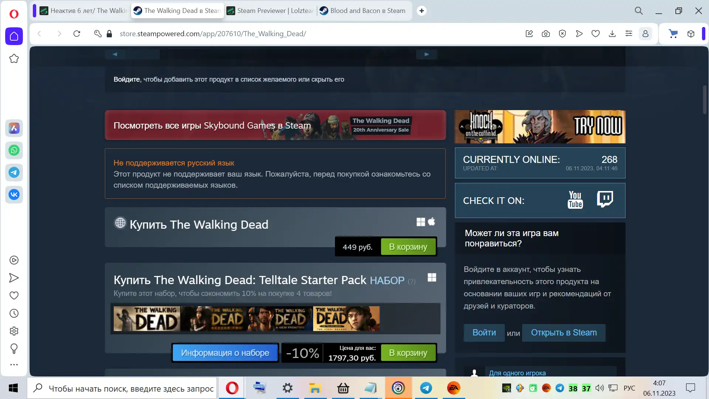Open sidebar settings gear icon
The image size is (709, 399).
tap(14, 331)
